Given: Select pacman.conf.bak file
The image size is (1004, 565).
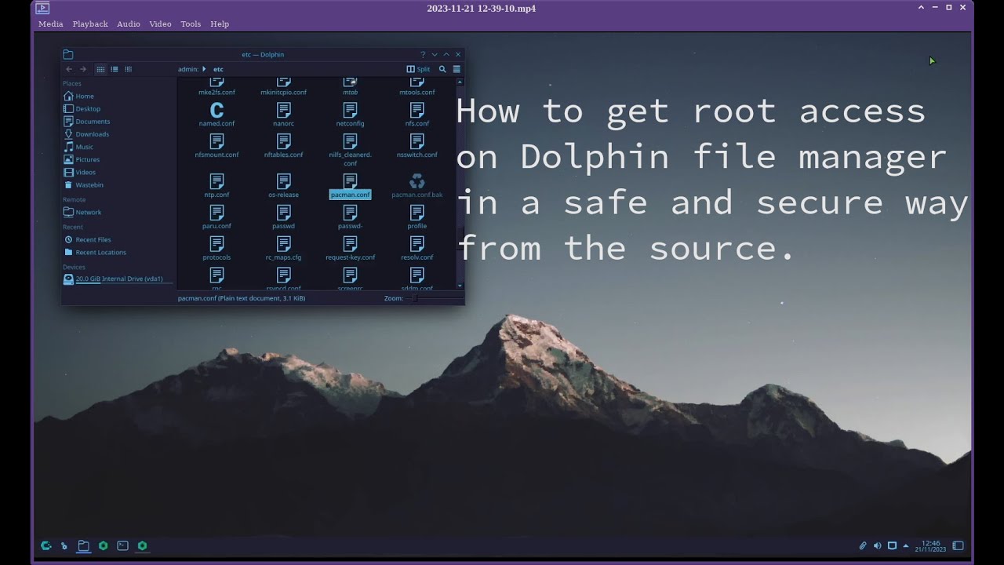Looking at the screenshot, I should [x=417, y=186].
